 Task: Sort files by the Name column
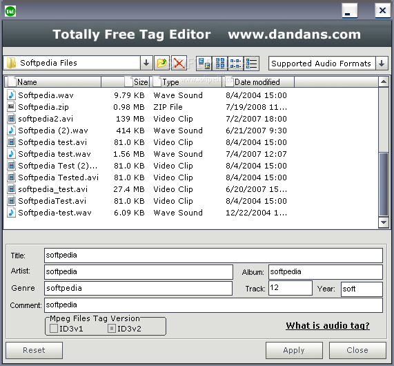pyautogui.click(x=52, y=82)
